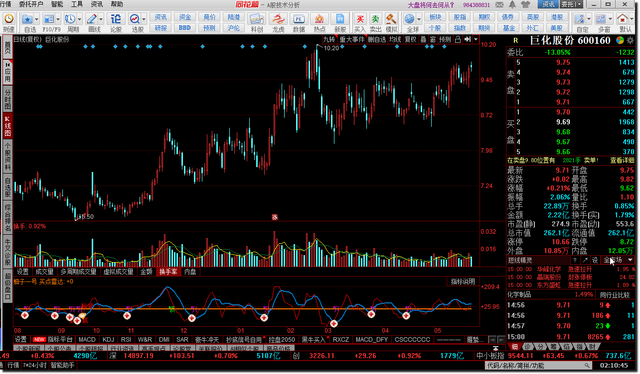Screen dimensions: 640x374
Task: Expand the 自选 dropdown arrow
Action: [37, 19]
